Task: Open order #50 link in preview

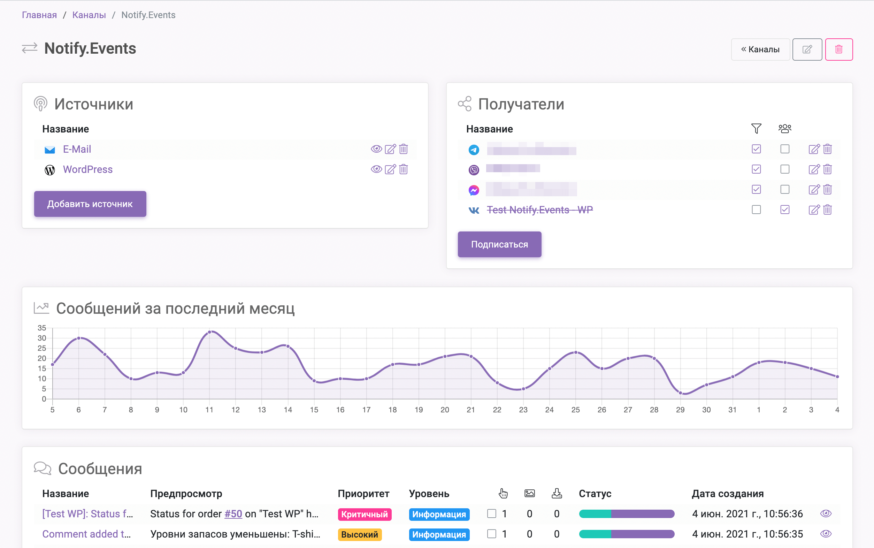Action: pyautogui.click(x=233, y=514)
